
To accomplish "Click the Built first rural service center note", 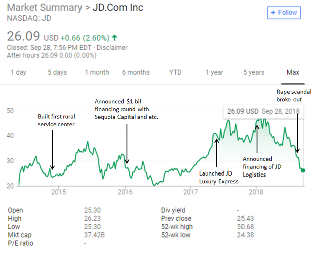I will pyautogui.click(x=56, y=120).
